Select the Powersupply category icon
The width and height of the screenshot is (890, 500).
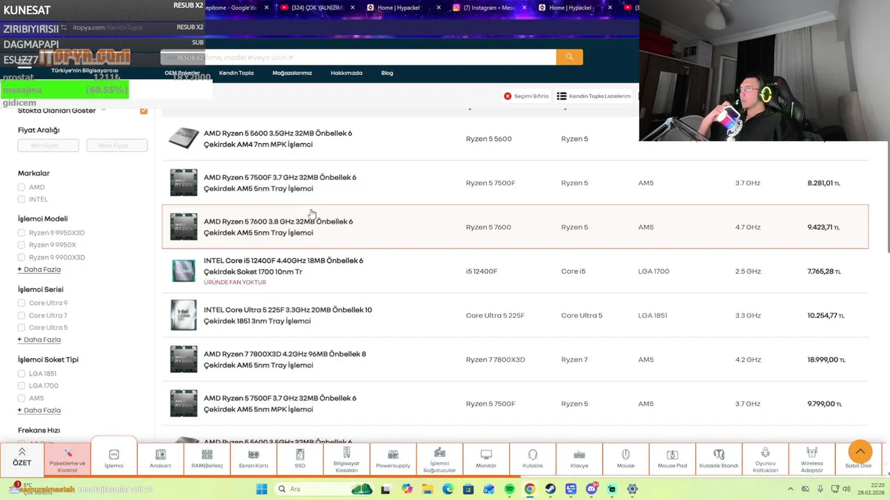(393, 458)
